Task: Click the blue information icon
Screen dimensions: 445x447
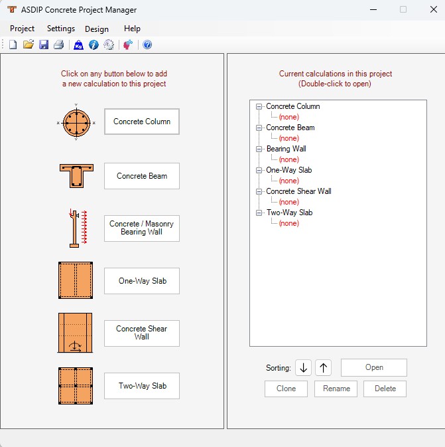Action: click(x=94, y=45)
